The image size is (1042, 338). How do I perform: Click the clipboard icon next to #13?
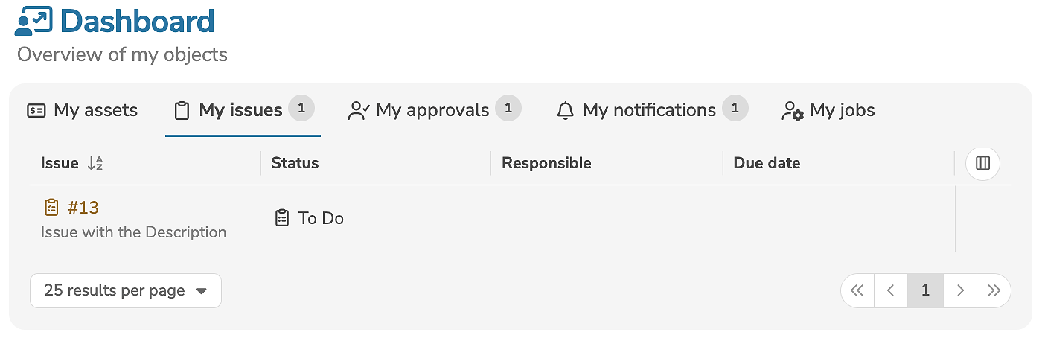(x=51, y=207)
